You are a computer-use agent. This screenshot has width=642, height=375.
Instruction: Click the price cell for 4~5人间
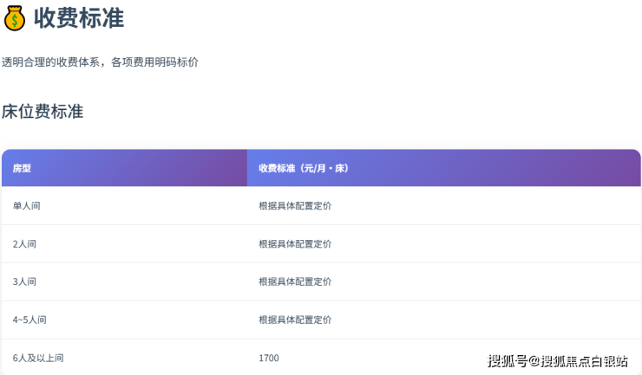[295, 320]
